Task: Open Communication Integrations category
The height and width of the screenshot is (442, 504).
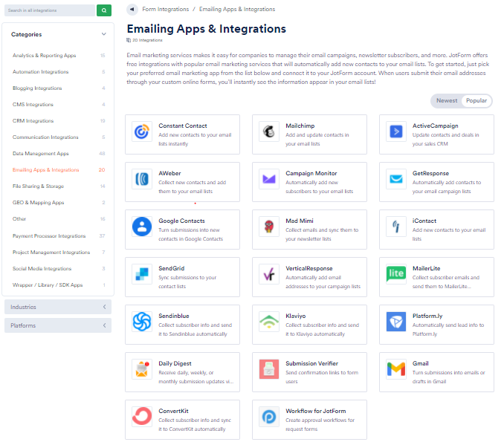Action: click(x=45, y=137)
